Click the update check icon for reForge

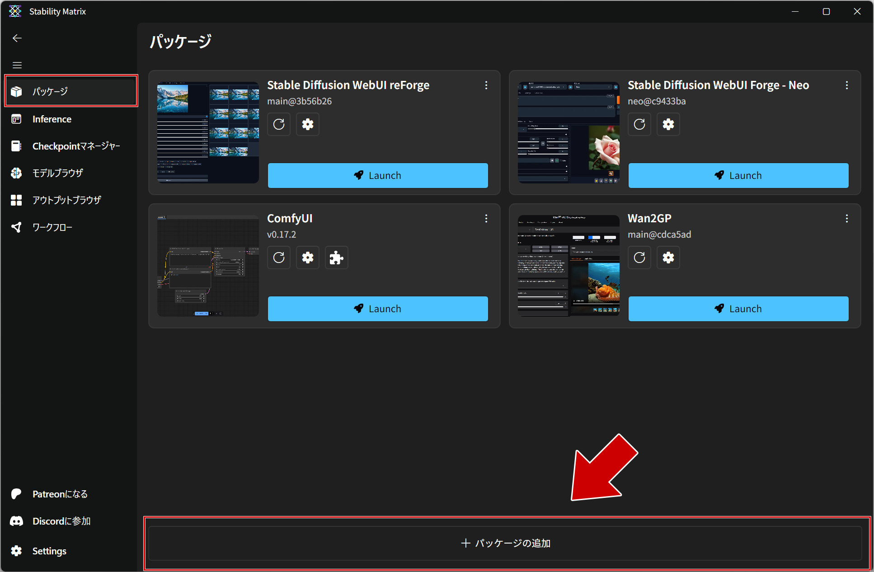[279, 124]
